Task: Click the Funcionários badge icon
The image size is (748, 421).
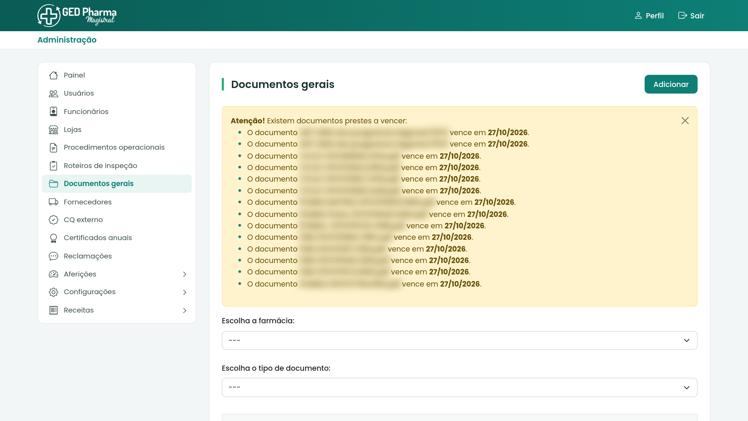Action: click(53, 112)
